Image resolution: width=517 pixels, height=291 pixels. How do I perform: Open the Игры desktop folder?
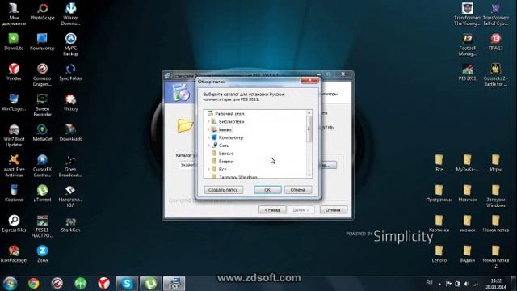(x=495, y=163)
